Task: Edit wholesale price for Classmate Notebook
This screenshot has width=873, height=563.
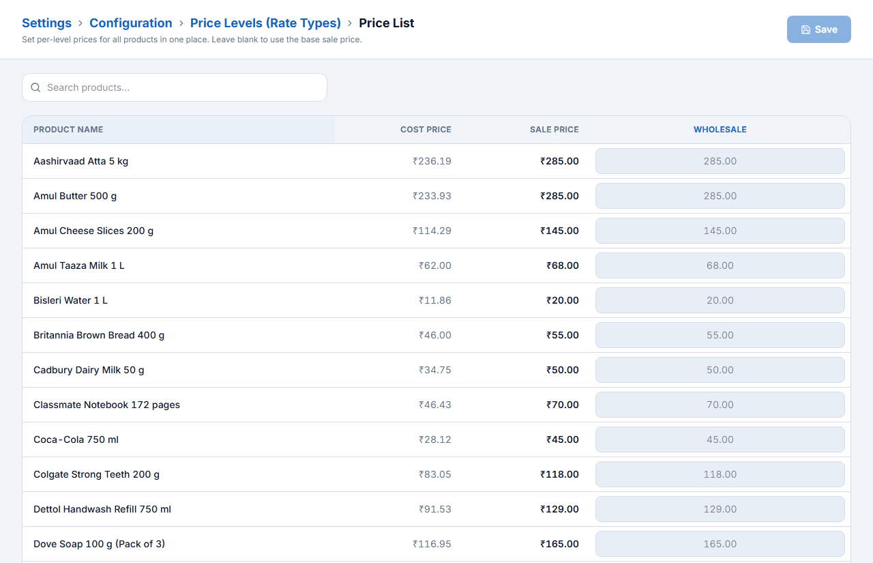Action: tap(720, 405)
